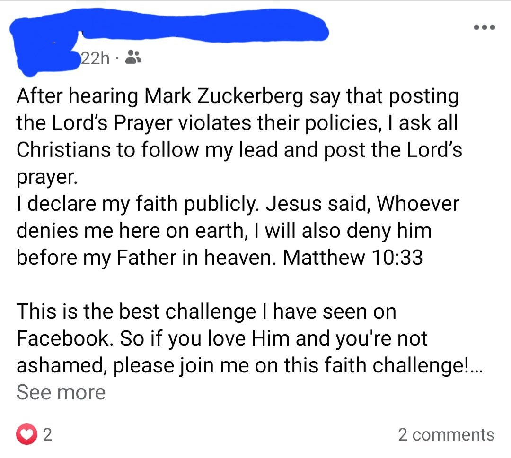Click the words 'Mark Zuckerberg' in the post
The height and width of the screenshot is (458, 511).
click(224, 96)
